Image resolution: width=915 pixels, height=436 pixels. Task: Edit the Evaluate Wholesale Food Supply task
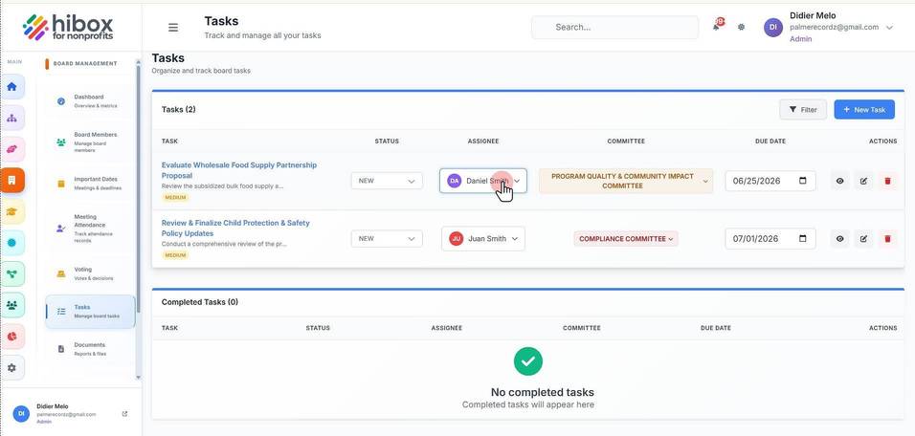[863, 181]
